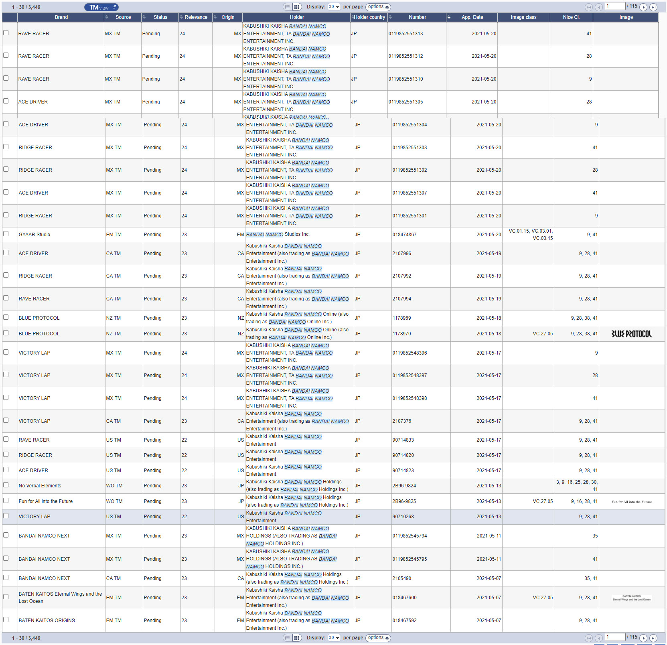Go to first page using top pager
This screenshot has width=667, height=645.
(589, 7)
